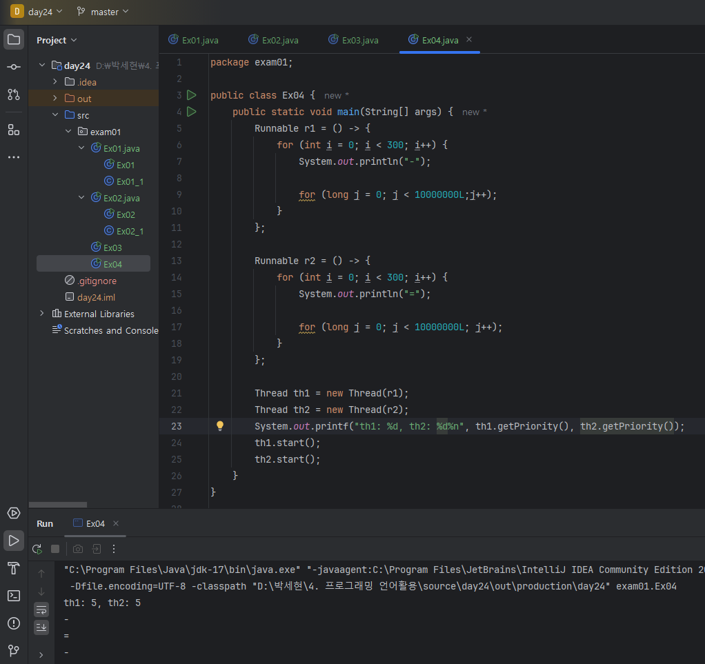Viewport: 705px width, 664px height.
Task: Collapse the Ex02.java tree node
Action: 81,198
